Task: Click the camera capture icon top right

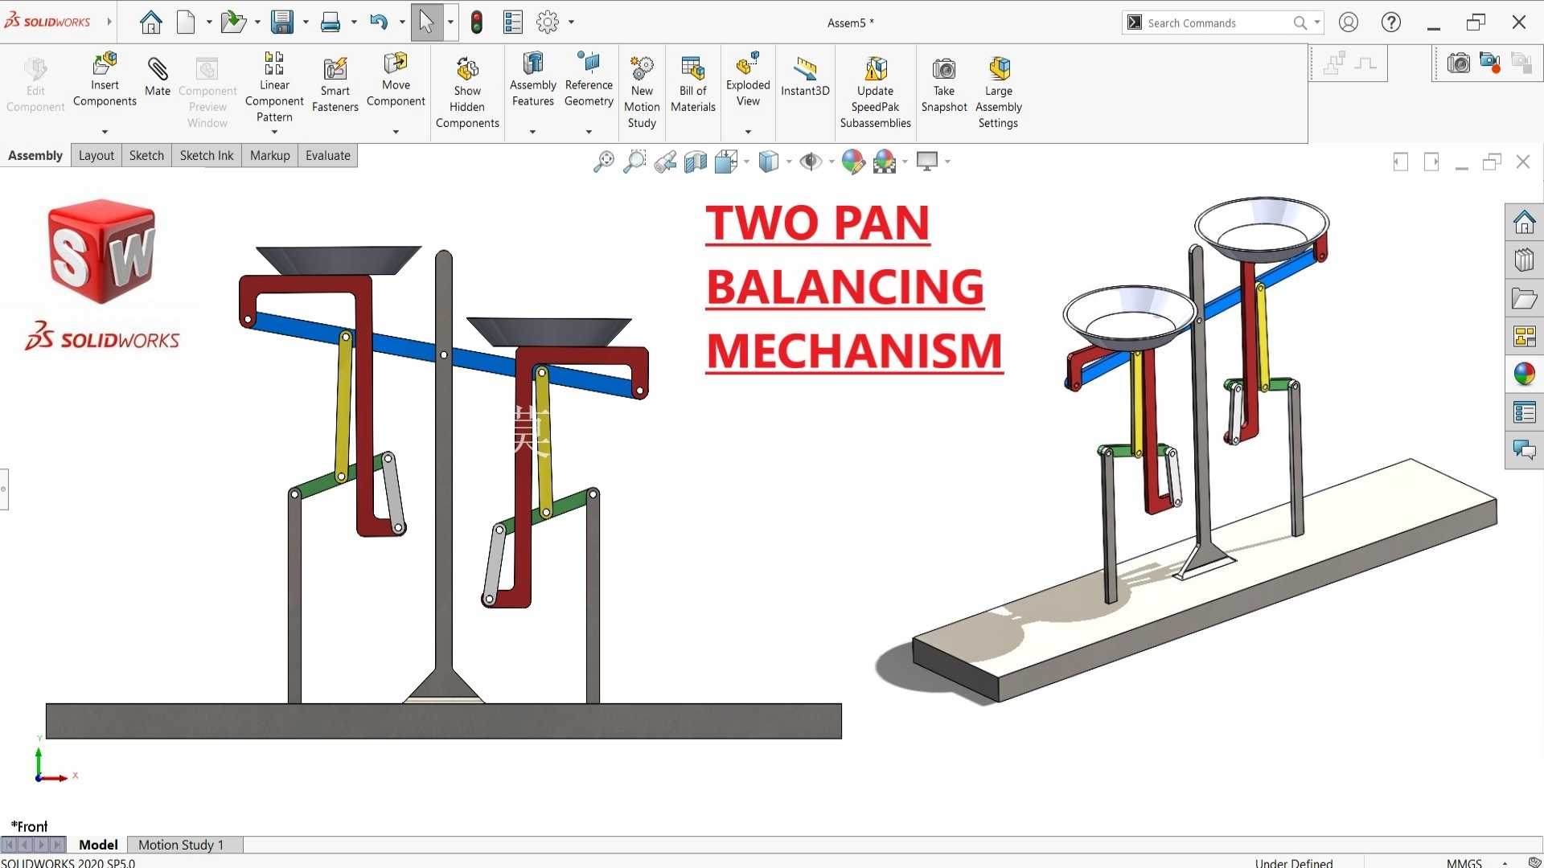Action: click(x=1458, y=63)
